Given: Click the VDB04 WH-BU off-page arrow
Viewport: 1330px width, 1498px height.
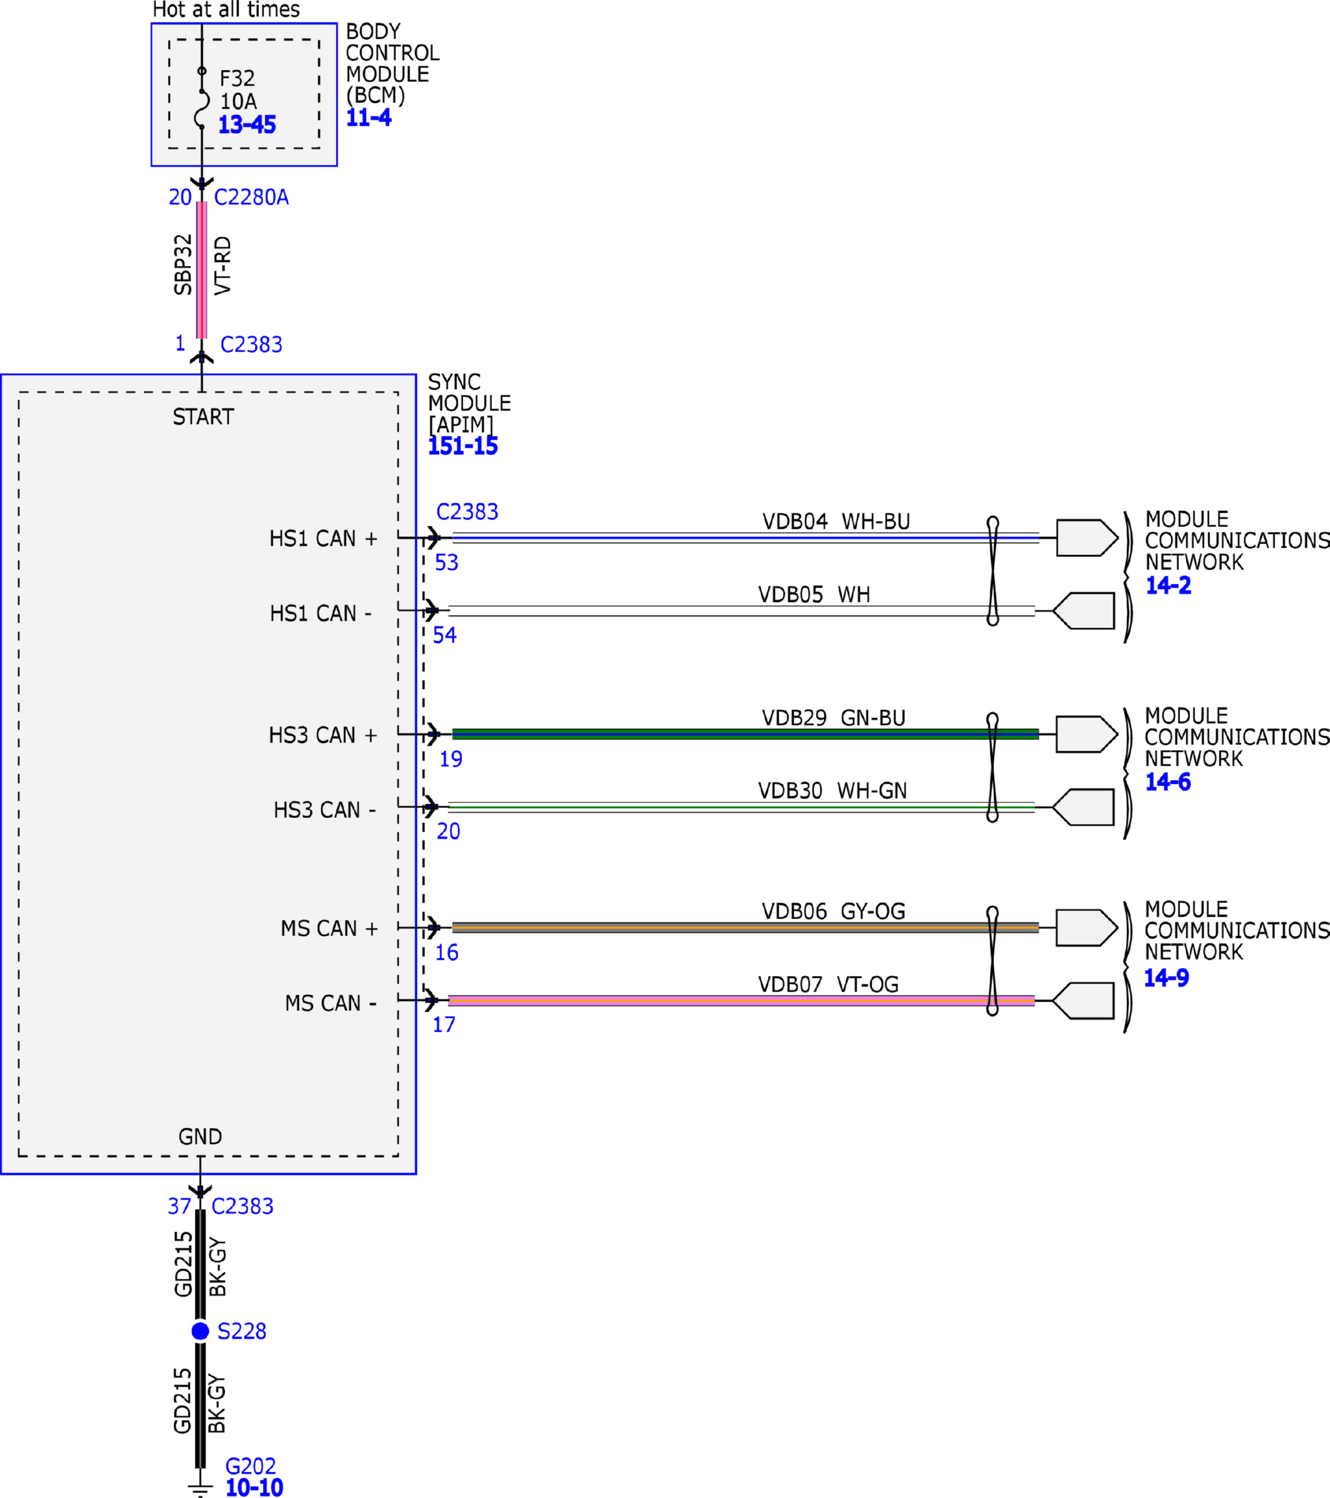Looking at the screenshot, I should (1088, 538).
